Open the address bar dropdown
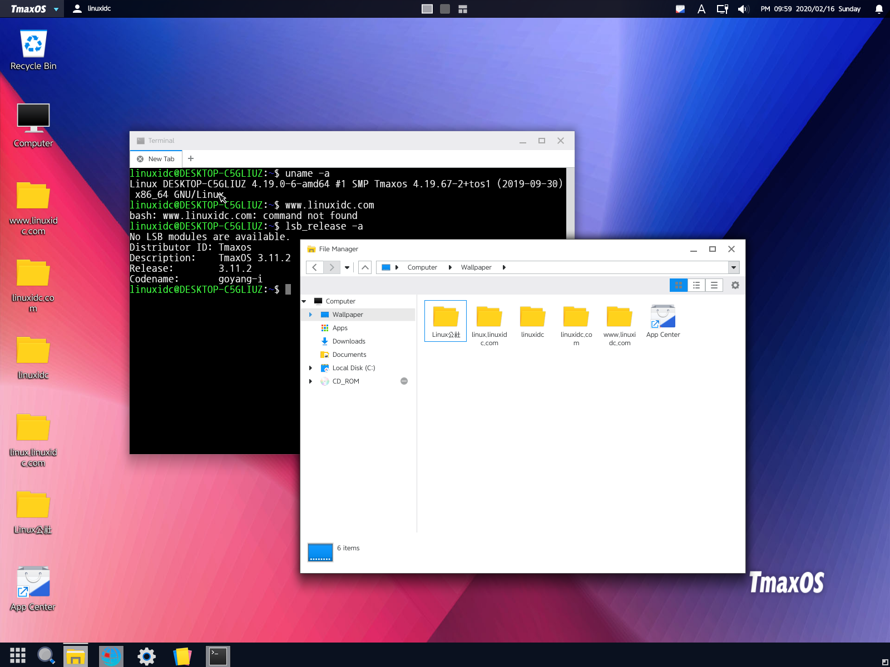Viewport: 890px width, 667px height. point(734,267)
